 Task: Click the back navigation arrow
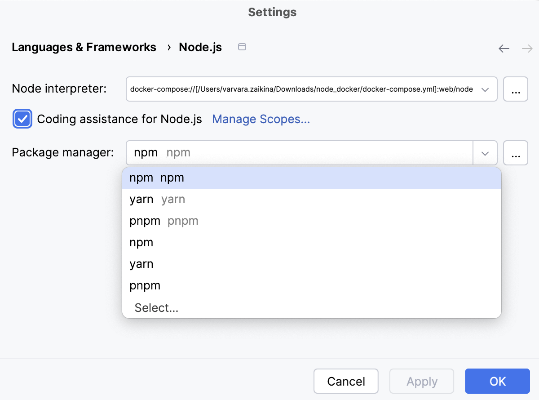coord(504,48)
